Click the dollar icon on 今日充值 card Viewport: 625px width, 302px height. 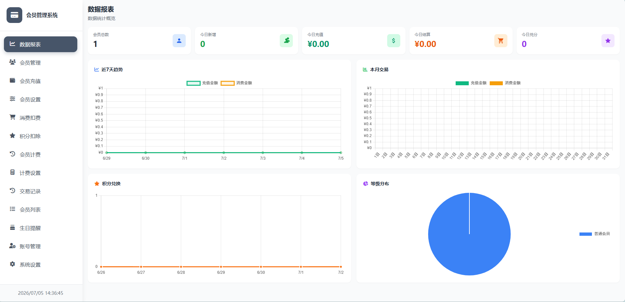(394, 41)
